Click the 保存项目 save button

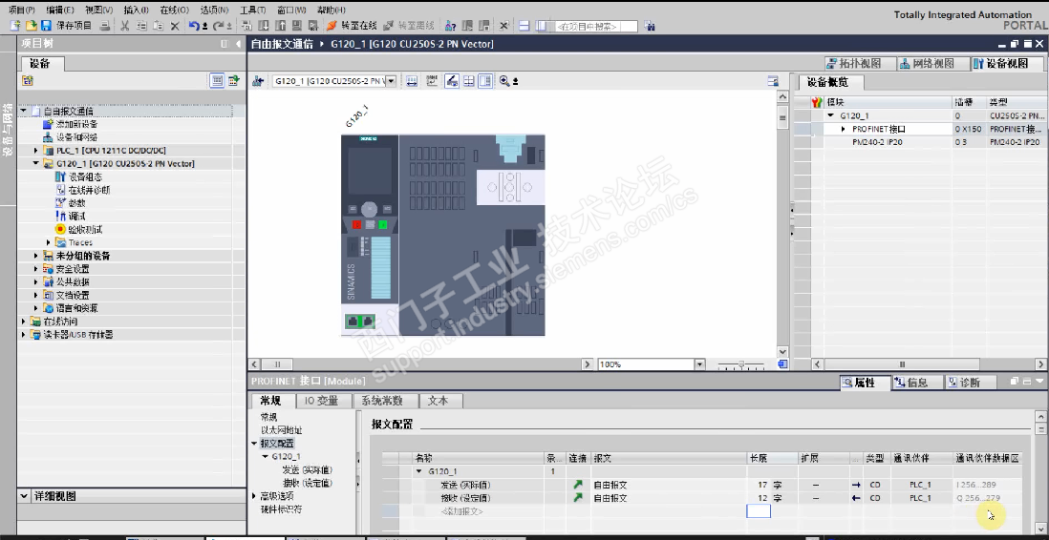(x=67, y=26)
